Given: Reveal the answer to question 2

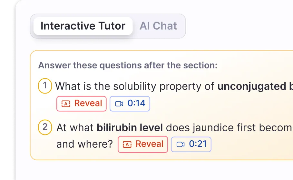Looking at the screenshot, I should (x=143, y=144).
